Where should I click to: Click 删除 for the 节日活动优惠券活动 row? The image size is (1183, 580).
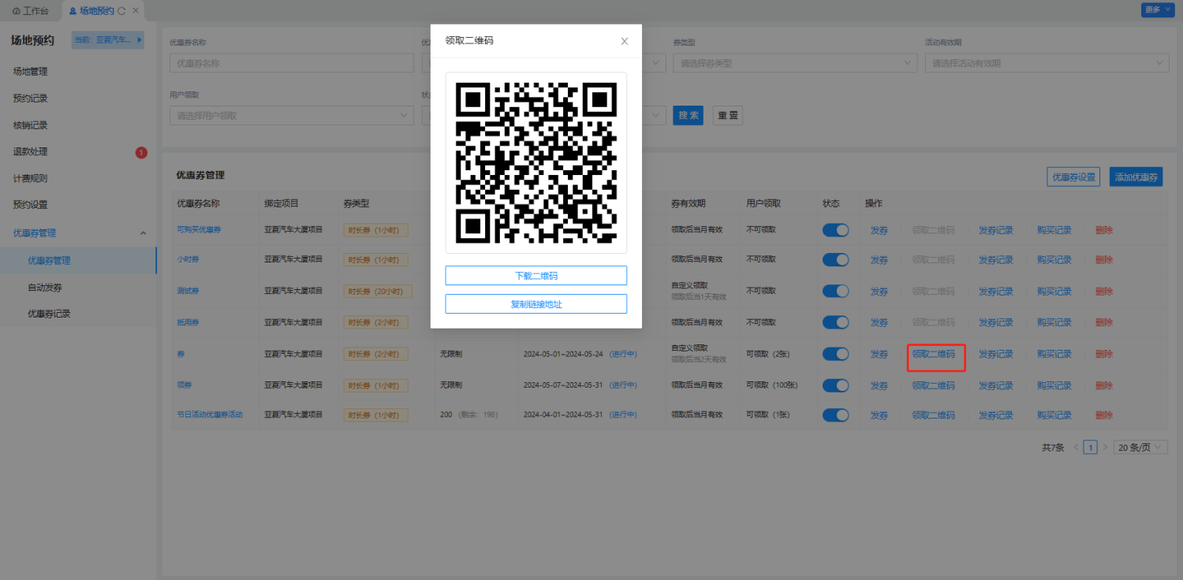click(x=1104, y=415)
